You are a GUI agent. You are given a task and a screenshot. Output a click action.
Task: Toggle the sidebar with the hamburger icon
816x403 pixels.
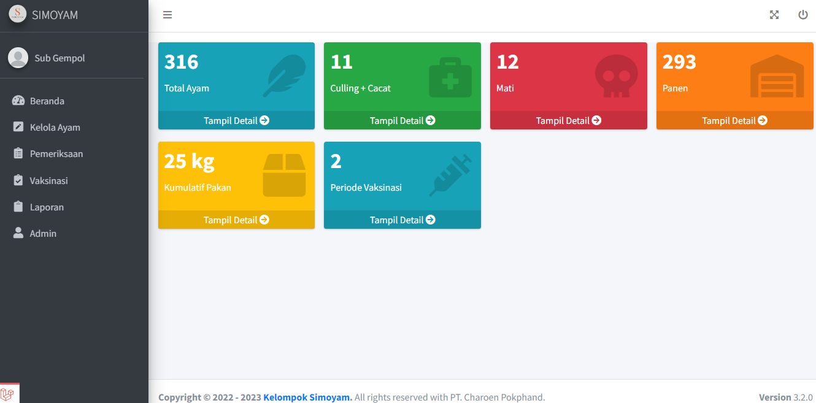pyautogui.click(x=167, y=14)
